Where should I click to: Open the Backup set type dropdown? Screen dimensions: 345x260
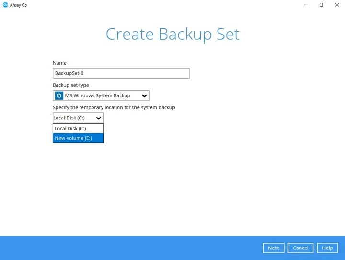[x=101, y=95]
